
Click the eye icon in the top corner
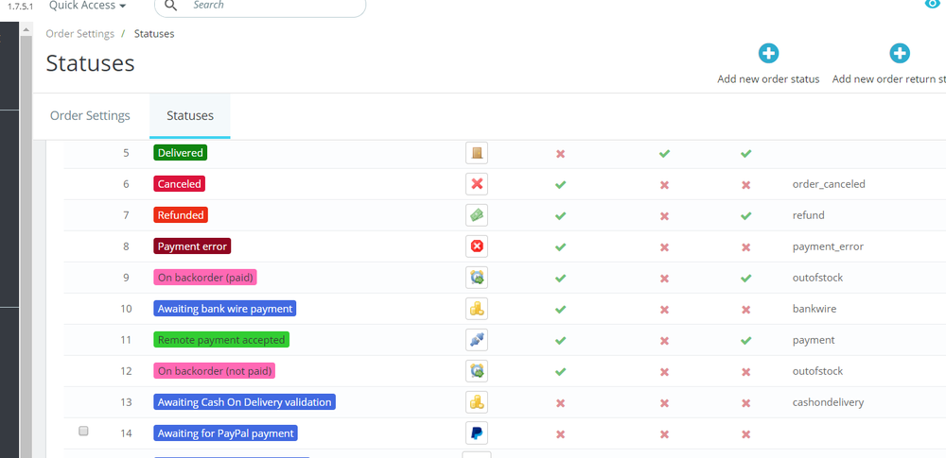point(934,4)
